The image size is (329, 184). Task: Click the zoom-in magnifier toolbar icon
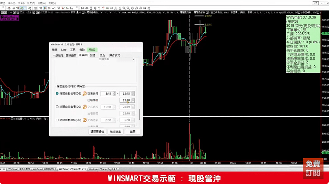[124, 8]
